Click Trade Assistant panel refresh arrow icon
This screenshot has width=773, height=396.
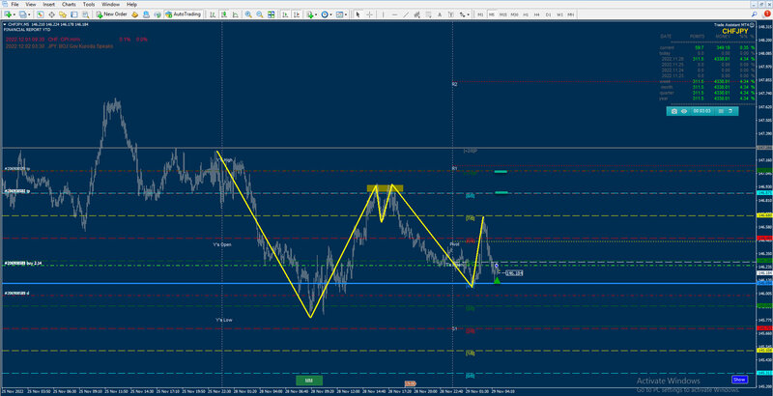coord(730,111)
